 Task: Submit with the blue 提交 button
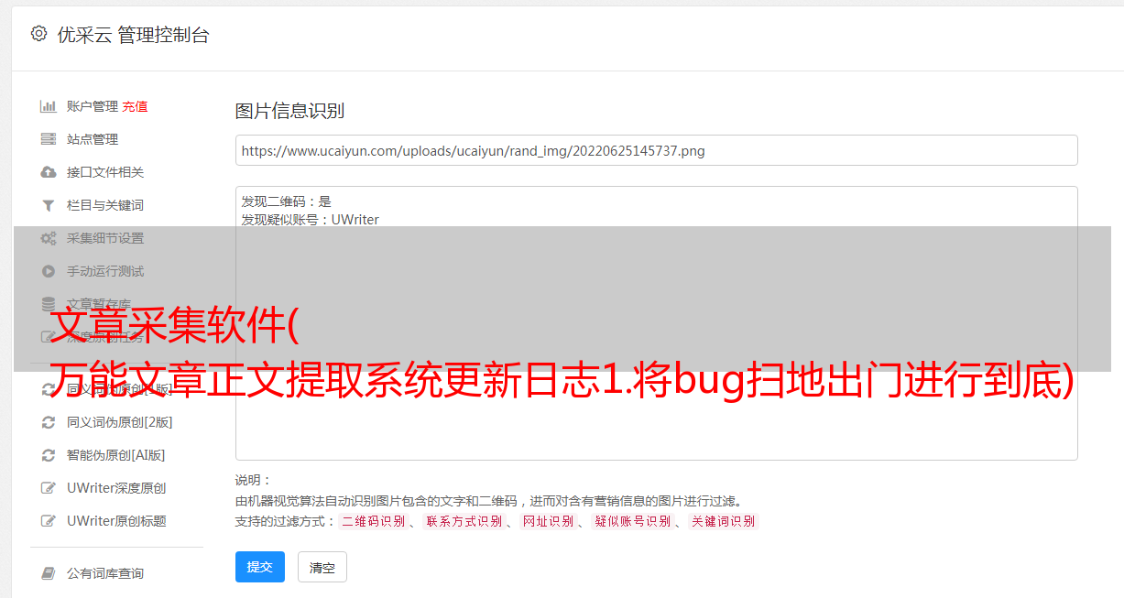coord(260,567)
